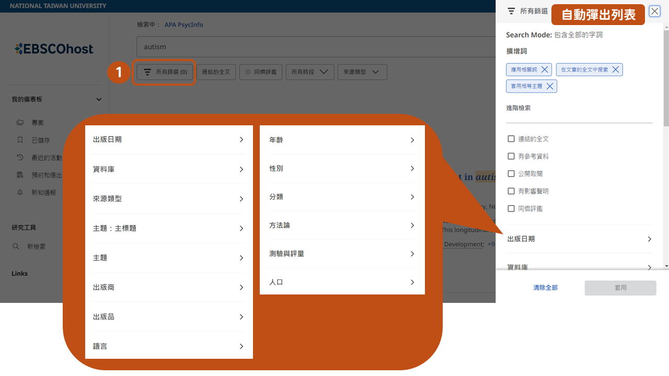
Task: Click the 專案 folder icon in sidebar
Action: [x=20, y=123]
